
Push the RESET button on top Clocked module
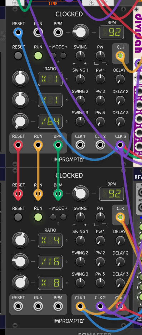click(x=18, y=56)
